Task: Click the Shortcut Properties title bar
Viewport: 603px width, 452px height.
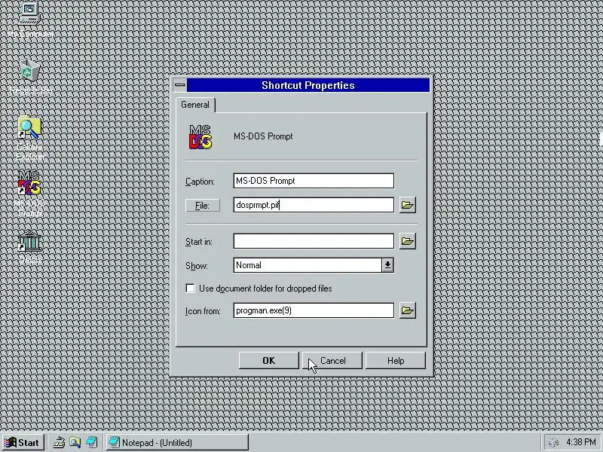Action: pos(308,85)
